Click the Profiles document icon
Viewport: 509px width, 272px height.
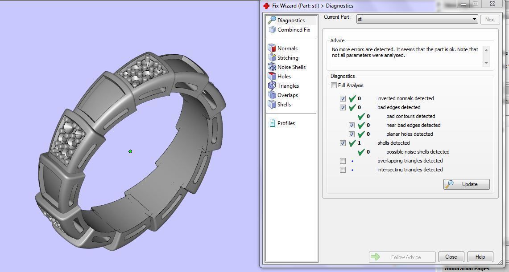click(273, 123)
